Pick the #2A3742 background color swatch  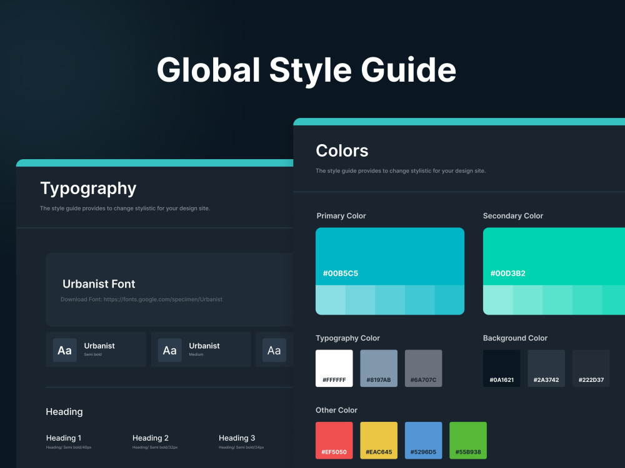pyautogui.click(x=546, y=368)
